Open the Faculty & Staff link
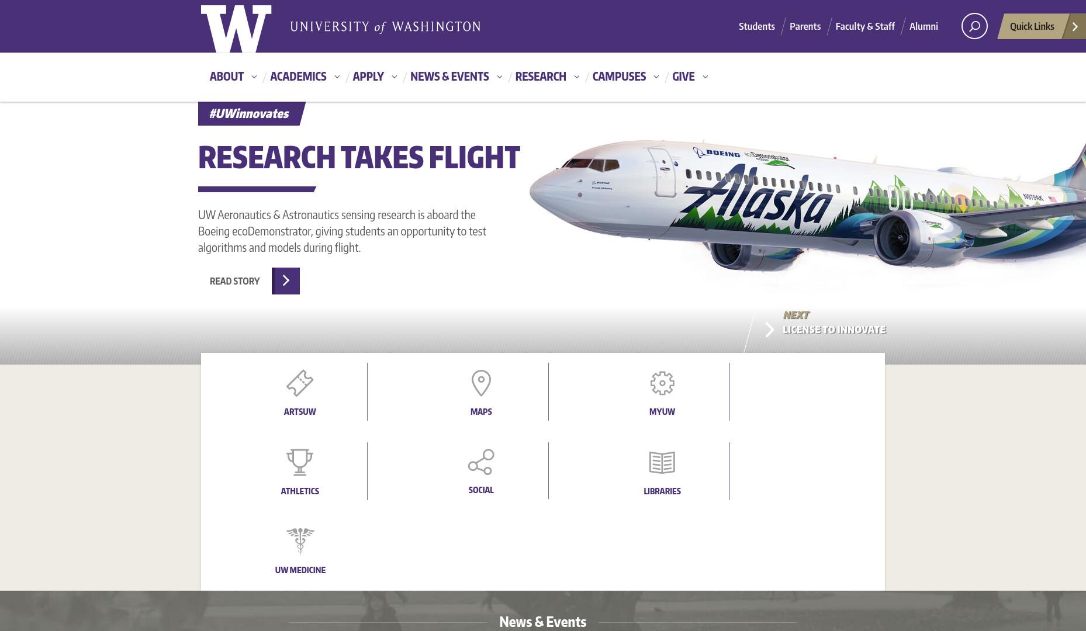1086x631 pixels. click(x=865, y=26)
